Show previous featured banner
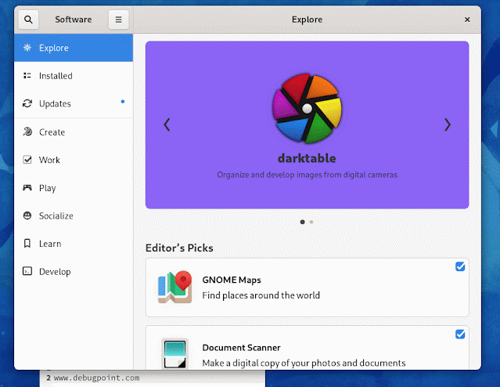The image size is (500, 387). coord(167,125)
